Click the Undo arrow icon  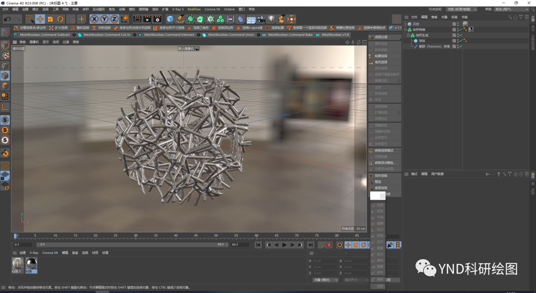point(7,19)
